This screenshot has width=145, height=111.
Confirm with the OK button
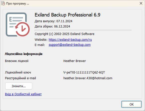pyautogui.click(x=132, y=104)
